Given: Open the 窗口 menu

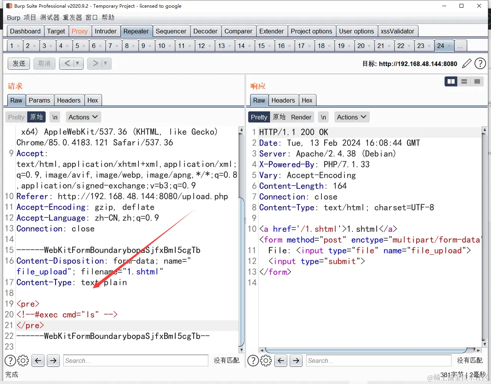Looking at the screenshot, I should point(91,17).
